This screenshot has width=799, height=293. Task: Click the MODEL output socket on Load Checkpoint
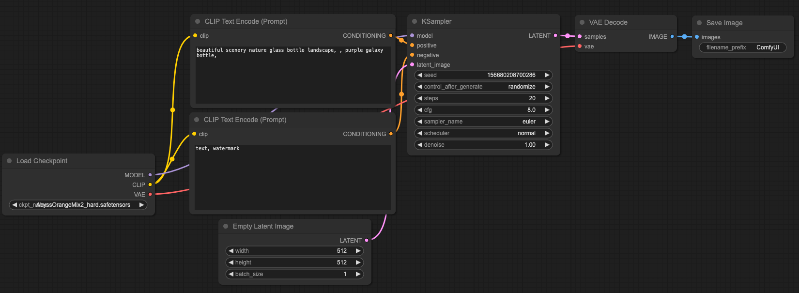[x=150, y=175]
